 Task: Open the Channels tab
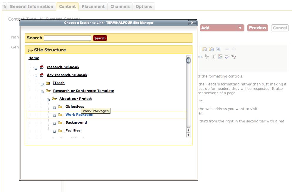[120, 6]
